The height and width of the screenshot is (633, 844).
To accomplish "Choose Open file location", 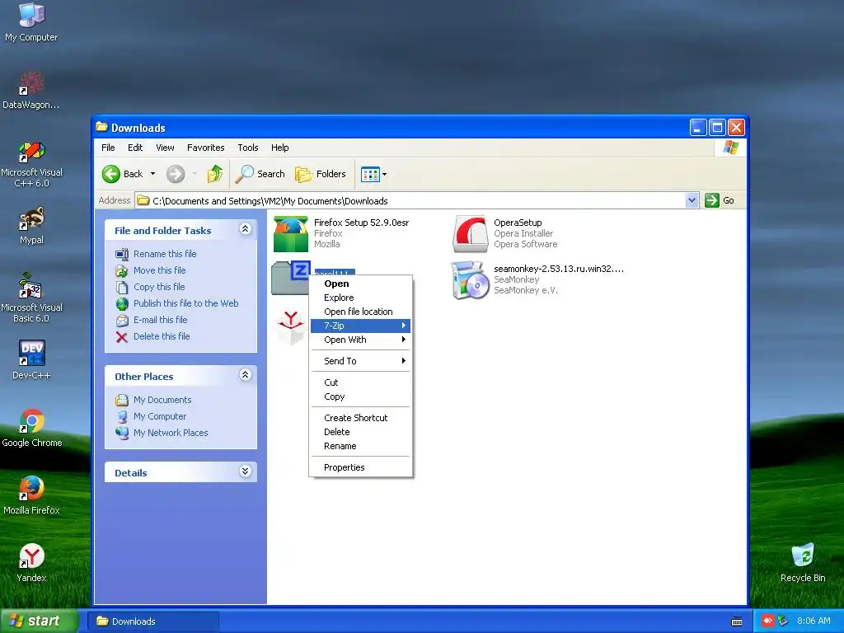I will pos(360,312).
